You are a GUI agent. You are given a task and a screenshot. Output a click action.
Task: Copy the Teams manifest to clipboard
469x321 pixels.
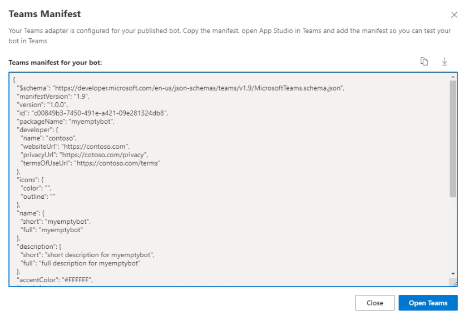tap(424, 62)
